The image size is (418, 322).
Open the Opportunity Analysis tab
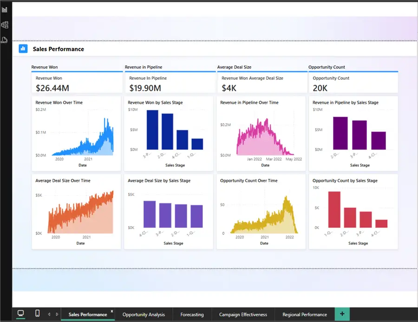(x=144, y=315)
